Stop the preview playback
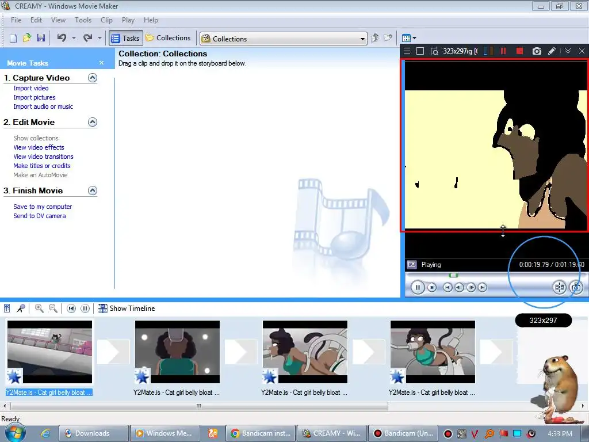 (432, 288)
